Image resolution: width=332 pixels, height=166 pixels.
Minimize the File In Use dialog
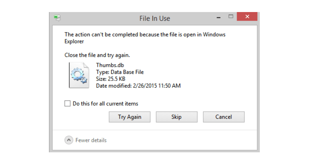tap(218, 17)
